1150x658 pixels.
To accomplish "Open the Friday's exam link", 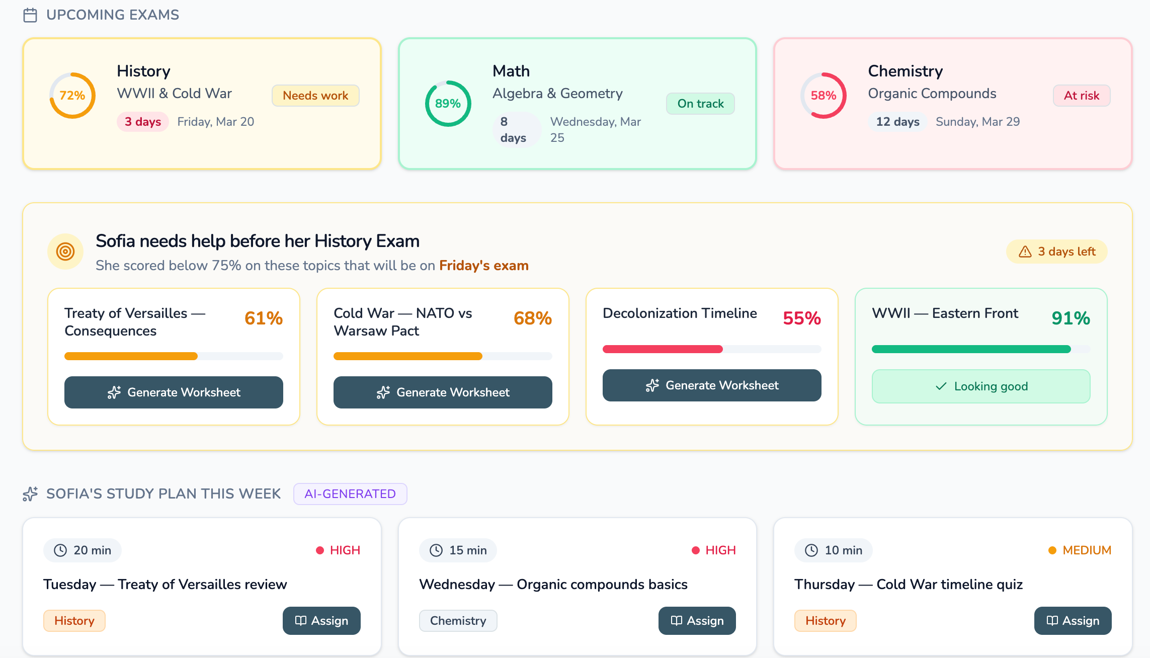I will [x=483, y=265].
